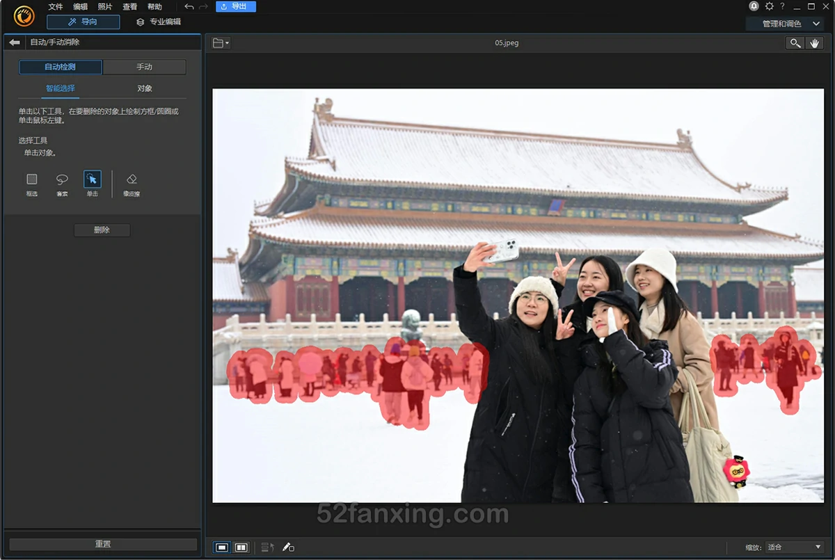Choose the 自动检测 mode
The image size is (835, 560).
pos(61,67)
